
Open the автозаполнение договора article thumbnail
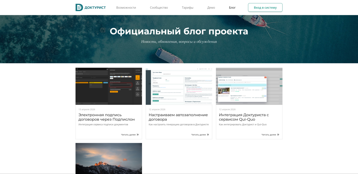coord(179,86)
